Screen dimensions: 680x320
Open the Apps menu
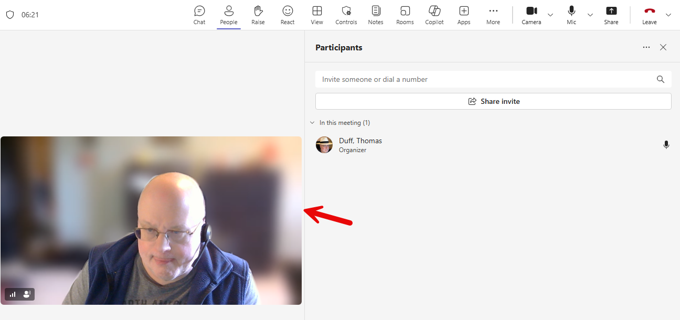click(464, 15)
